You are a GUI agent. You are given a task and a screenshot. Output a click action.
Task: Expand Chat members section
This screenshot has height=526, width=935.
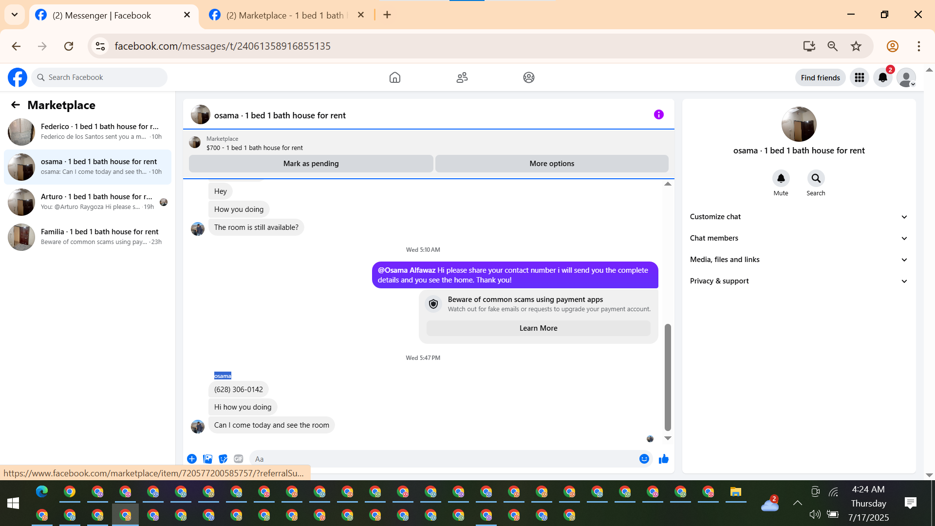(x=799, y=238)
